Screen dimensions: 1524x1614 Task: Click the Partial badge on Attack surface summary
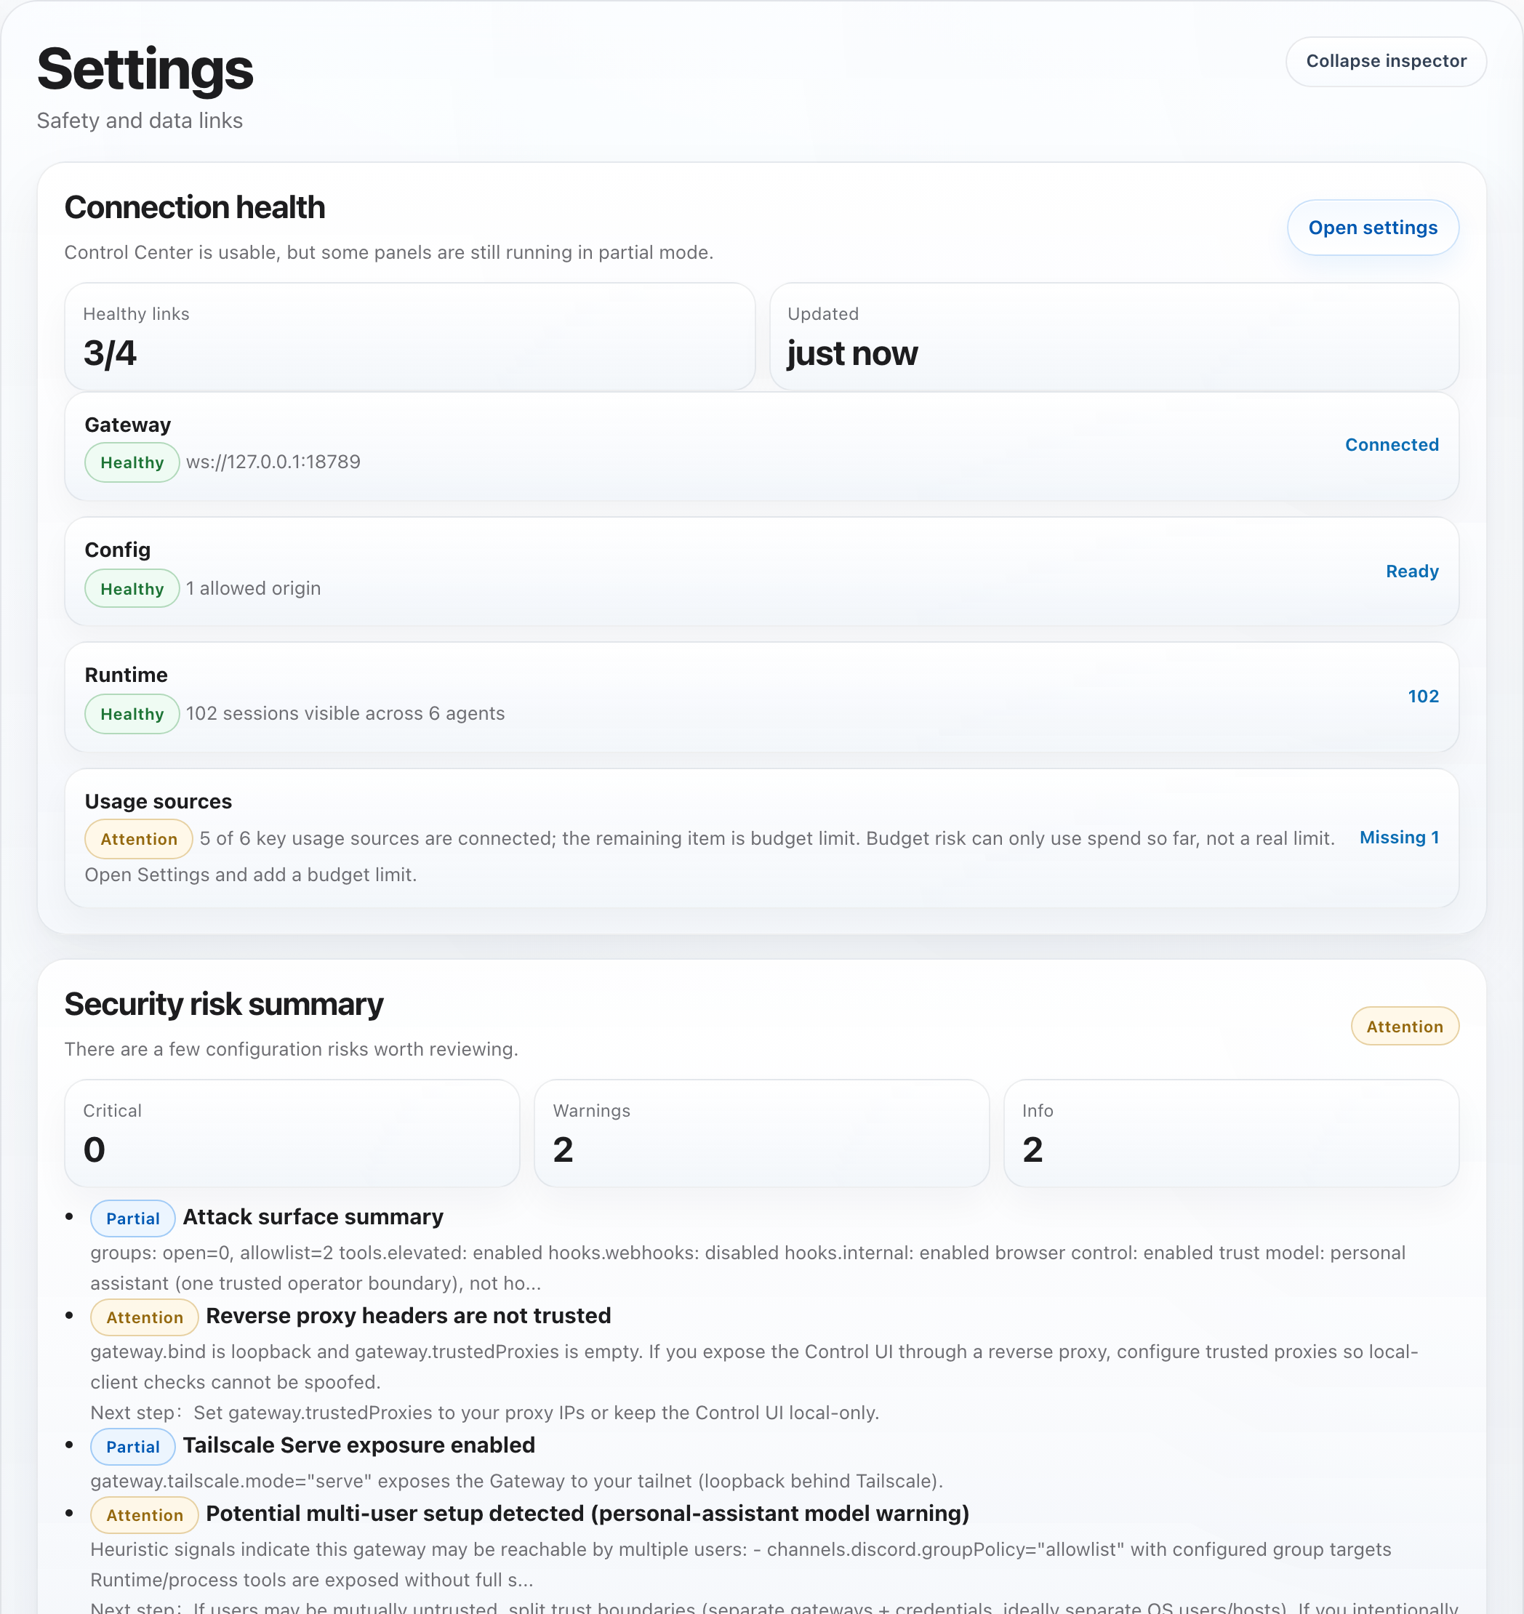click(x=132, y=1218)
